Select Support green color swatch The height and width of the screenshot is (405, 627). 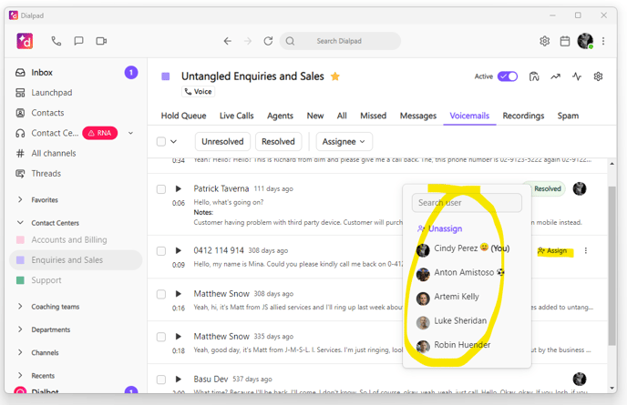click(20, 280)
